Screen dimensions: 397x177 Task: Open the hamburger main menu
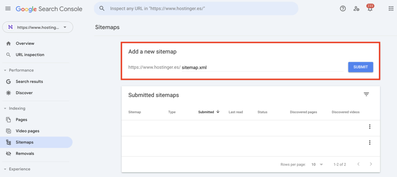pyautogui.click(x=8, y=9)
